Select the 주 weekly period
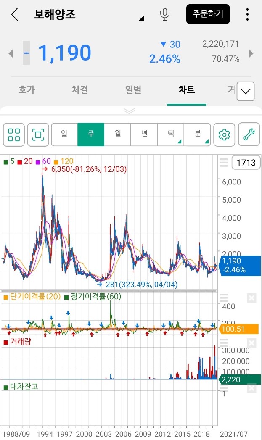Image resolution: width=262 pixels, height=440 pixels. coord(91,134)
